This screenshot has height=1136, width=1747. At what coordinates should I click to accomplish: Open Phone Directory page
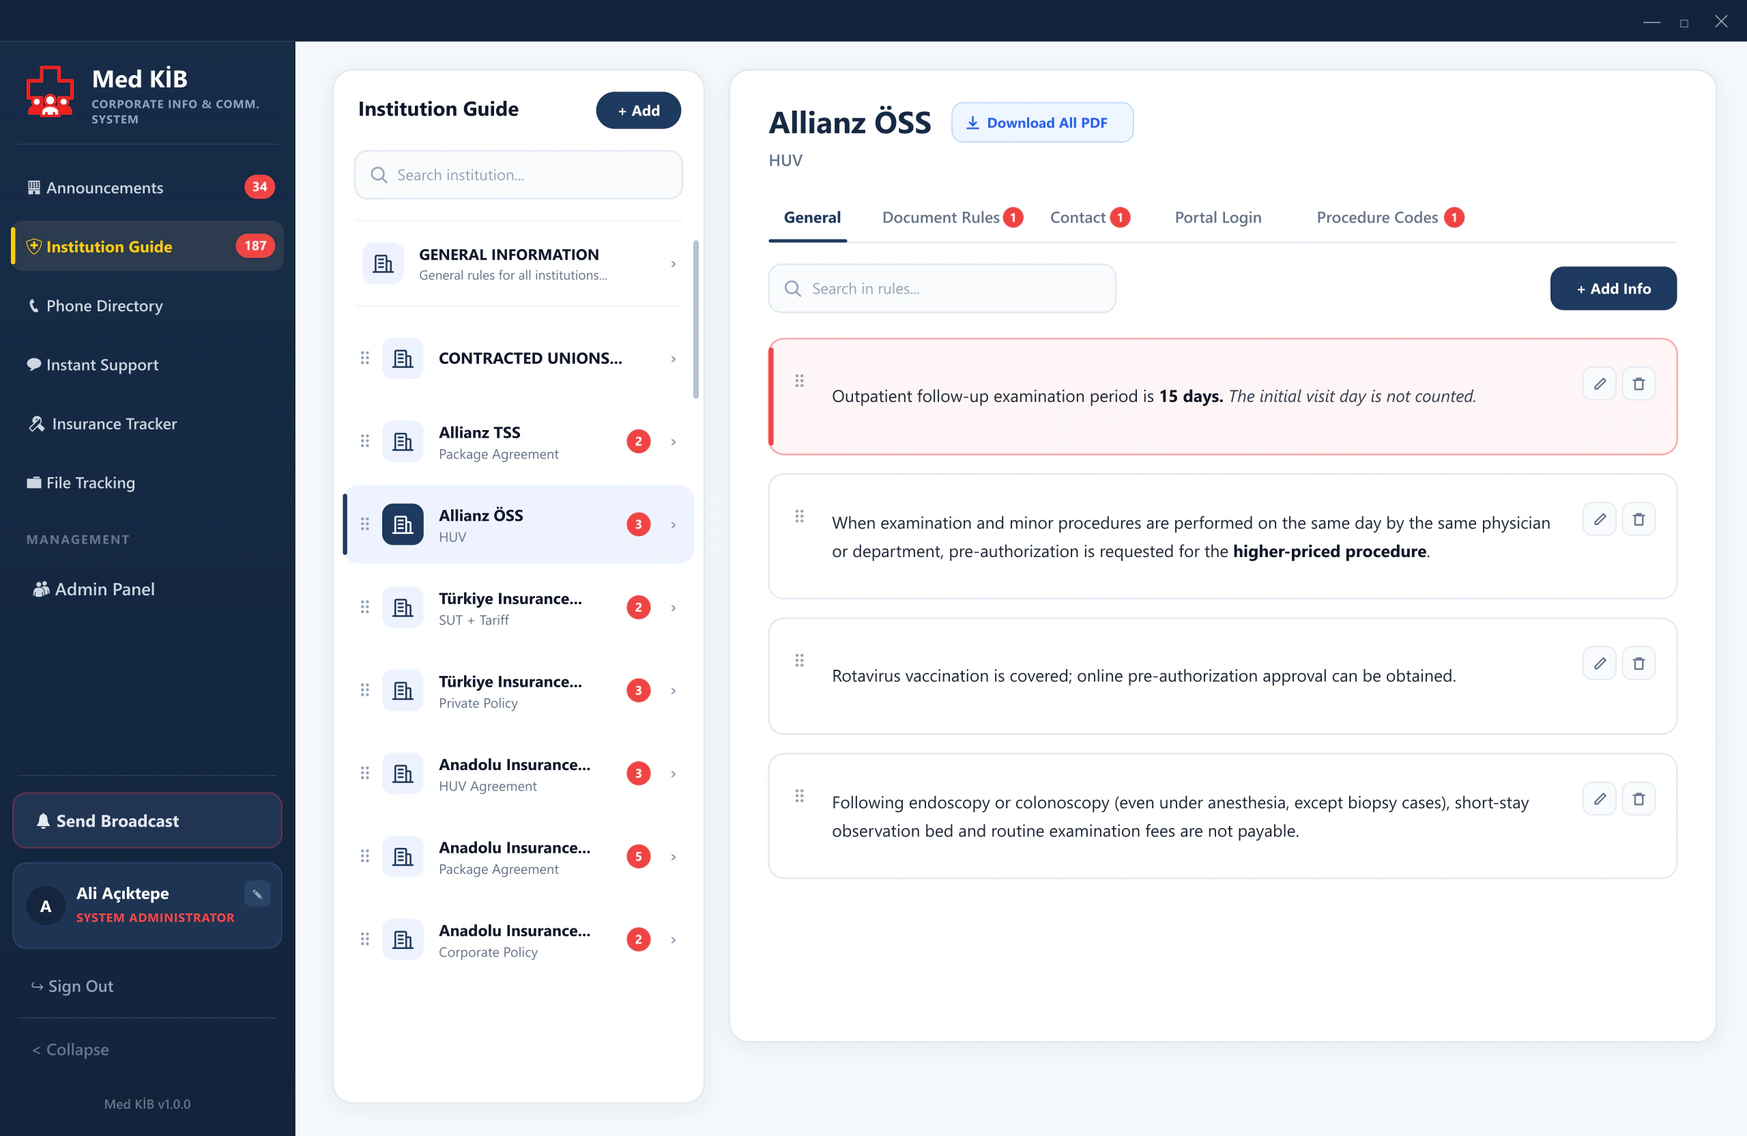click(147, 305)
